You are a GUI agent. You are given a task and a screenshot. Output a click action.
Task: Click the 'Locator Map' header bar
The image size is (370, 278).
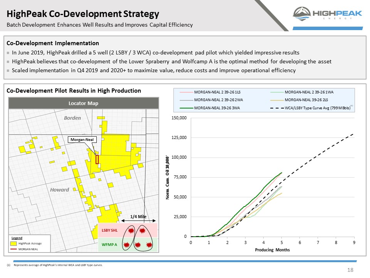tap(83, 103)
